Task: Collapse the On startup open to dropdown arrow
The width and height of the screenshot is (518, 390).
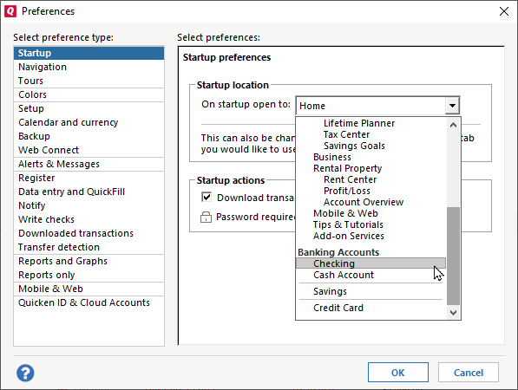Action: [x=452, y=106]
